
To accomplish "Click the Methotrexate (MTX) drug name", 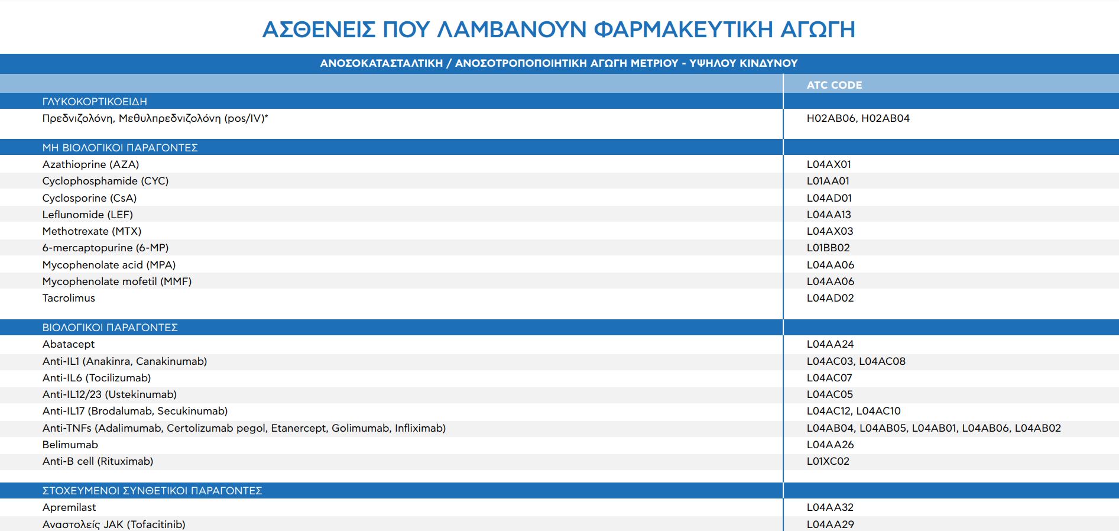I will 92,231.
